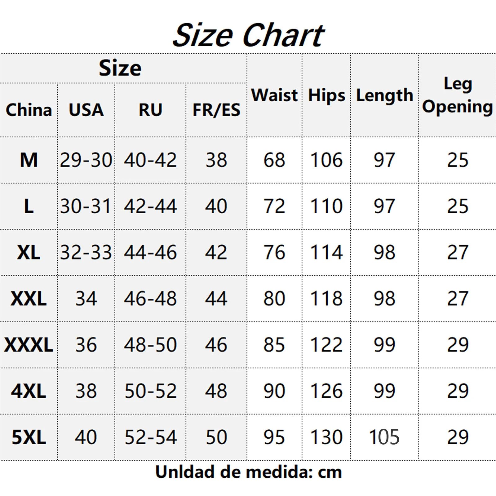Click the 4XL size row label
The width and height of the screenshot is (496, 496).
click(29, 391)
